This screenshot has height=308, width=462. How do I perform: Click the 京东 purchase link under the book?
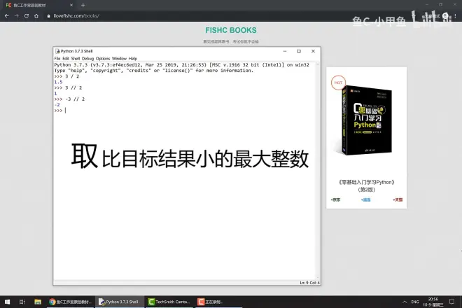pyautogui.click(x=335, y=200)
